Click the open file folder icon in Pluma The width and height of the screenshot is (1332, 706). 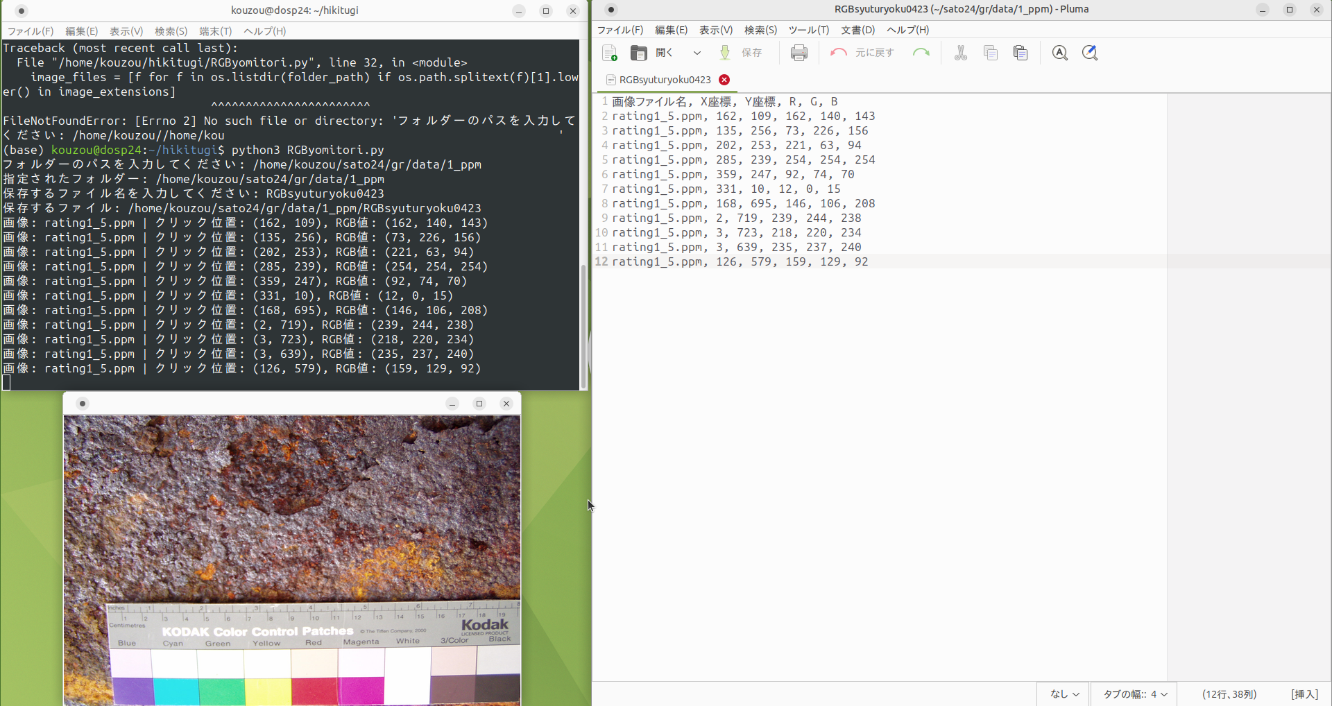pos(638,53)
